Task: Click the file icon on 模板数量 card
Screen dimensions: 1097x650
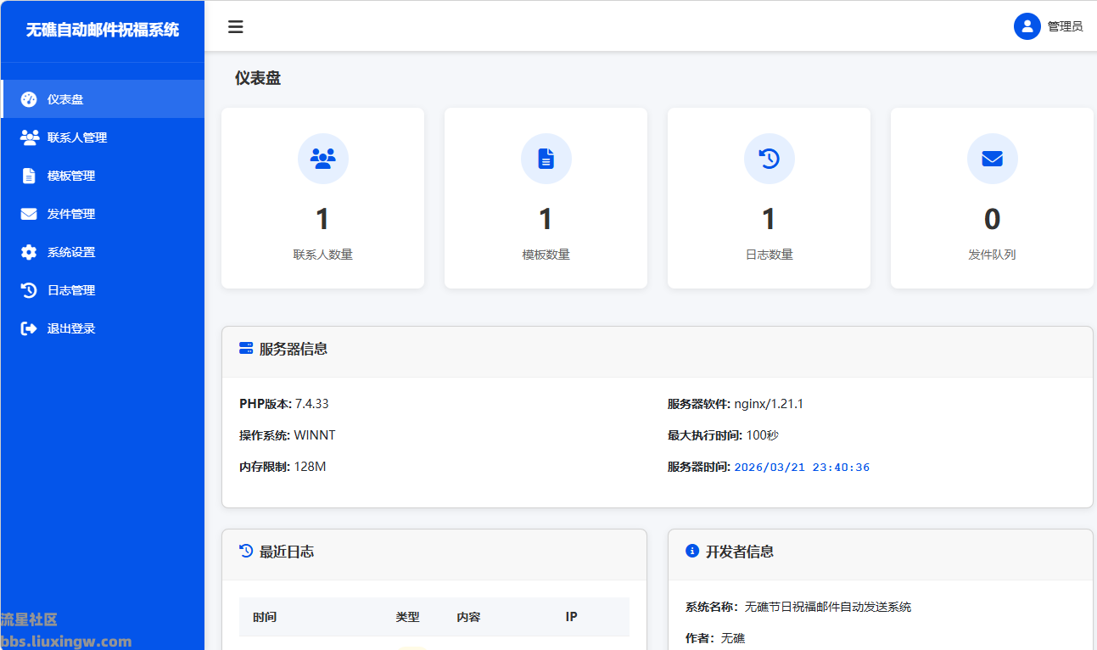Action: (546, 158)
